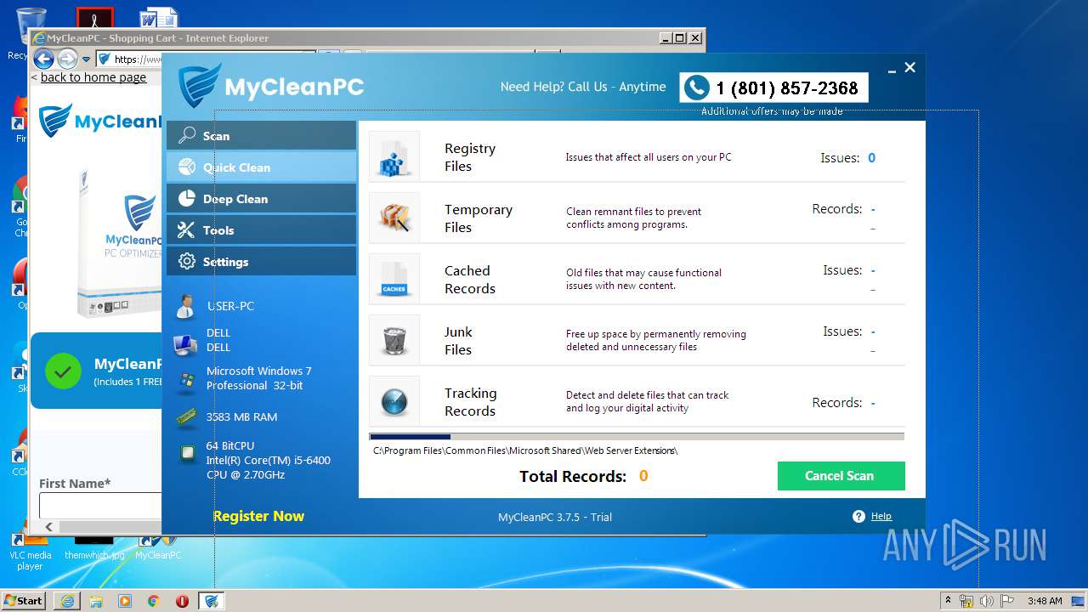Image resolution: width=1088 pixels, height=612 pixels.
Task: Click the Tracking Records label
Action: (x=470, y=402)
